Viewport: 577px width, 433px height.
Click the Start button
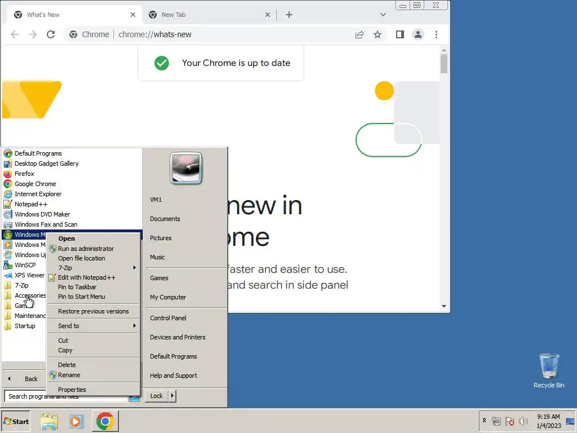15,422
